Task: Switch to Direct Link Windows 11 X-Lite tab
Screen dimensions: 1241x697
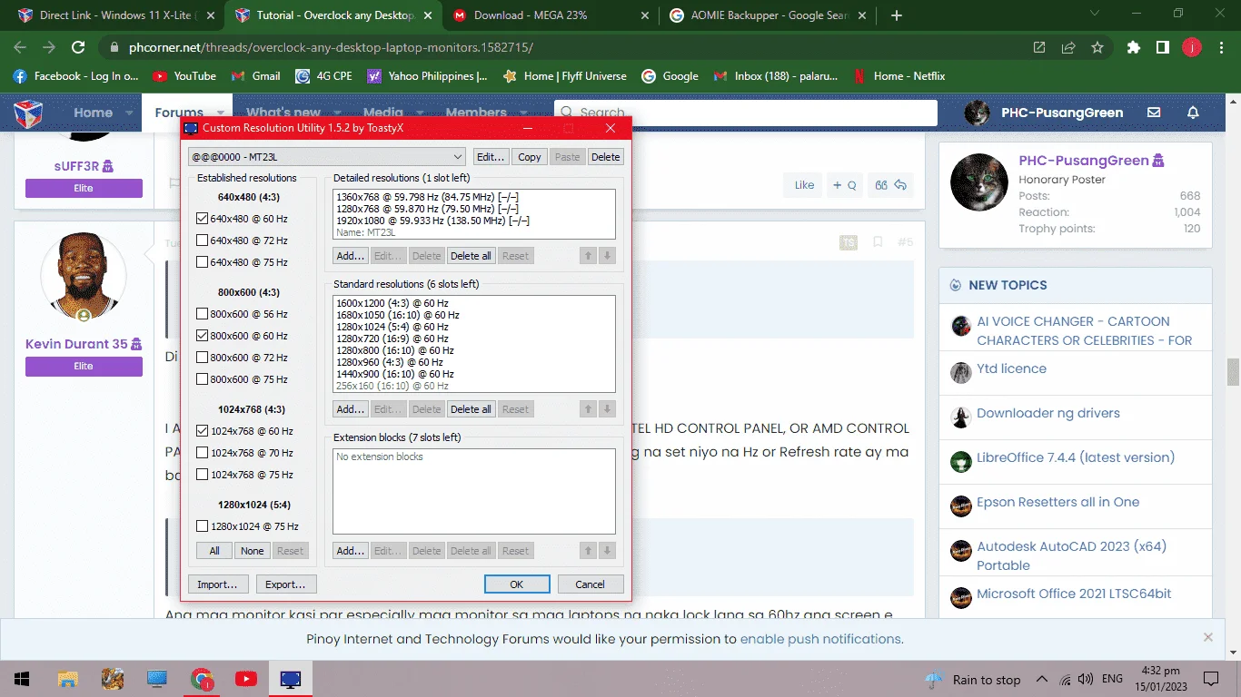Action: (x=116, y=15)
